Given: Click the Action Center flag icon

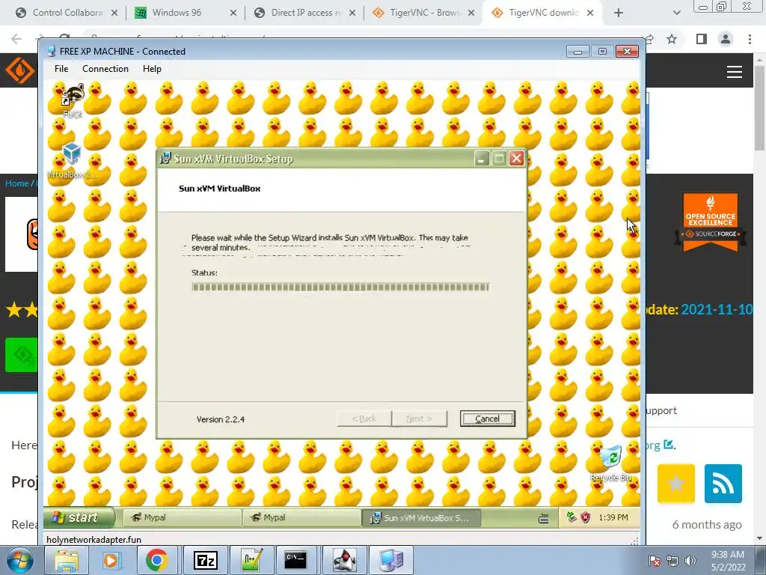Looking at the screenshot, I should (x=655, y=561).
